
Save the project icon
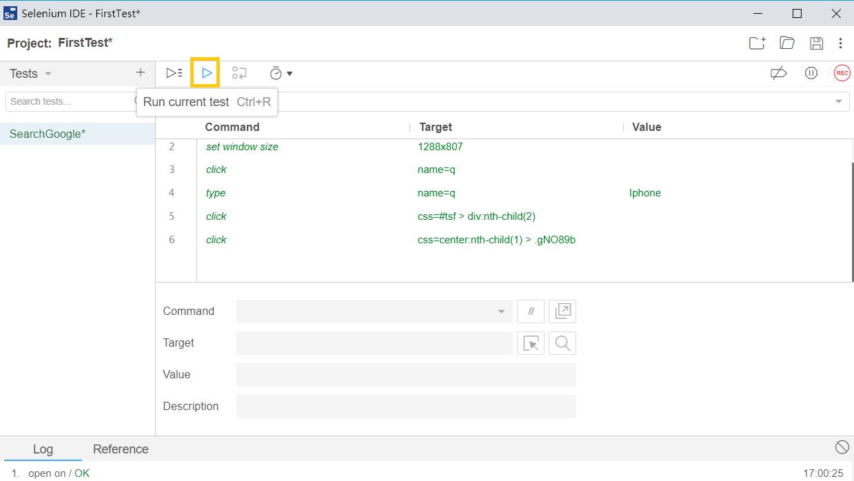click(x=816, y=43)
